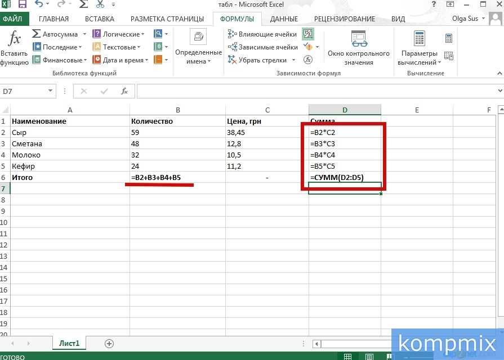
Task: Open Определенные имена menu
Action: pyautogui.click(x=198, y=47)
